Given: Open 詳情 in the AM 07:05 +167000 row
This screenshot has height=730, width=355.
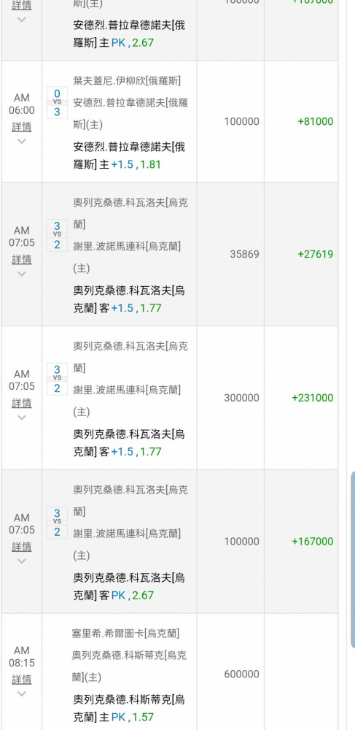Looking at the screenshot, I should pos(21,546).
